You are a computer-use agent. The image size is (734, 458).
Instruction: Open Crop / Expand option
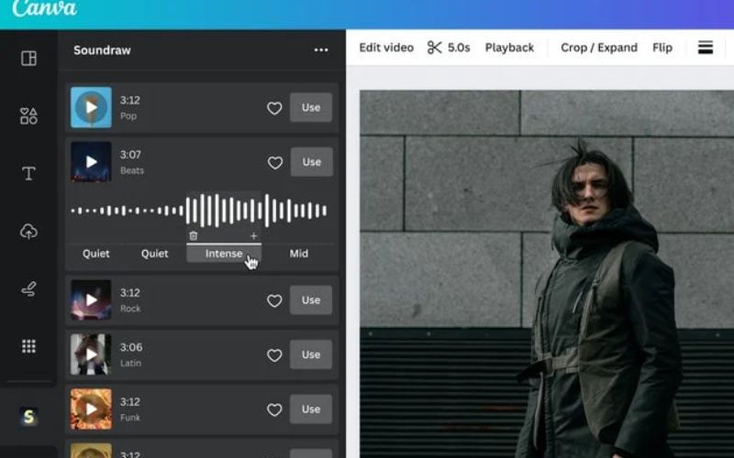coord(599,48)
